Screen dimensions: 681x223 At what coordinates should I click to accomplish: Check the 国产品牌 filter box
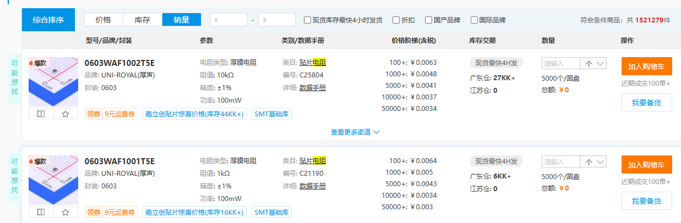(x=428, y=20)
